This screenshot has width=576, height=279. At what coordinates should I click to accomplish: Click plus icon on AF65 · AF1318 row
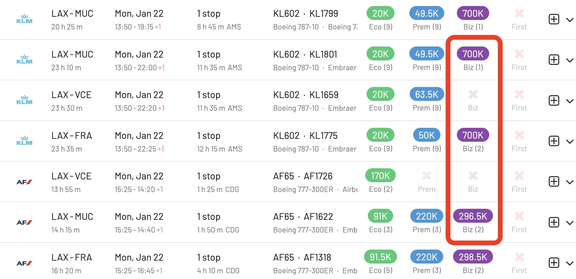[554, 263]
